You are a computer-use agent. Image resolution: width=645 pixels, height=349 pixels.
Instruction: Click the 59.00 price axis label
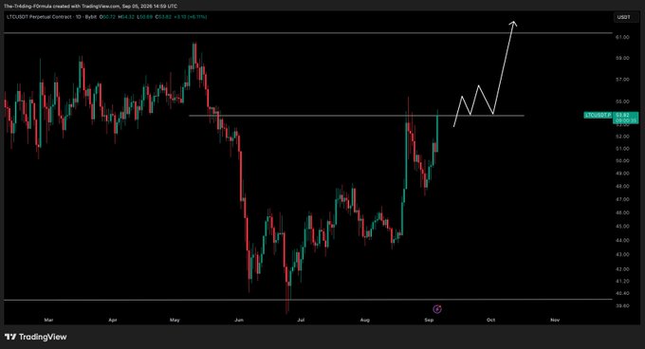point(622,58)
